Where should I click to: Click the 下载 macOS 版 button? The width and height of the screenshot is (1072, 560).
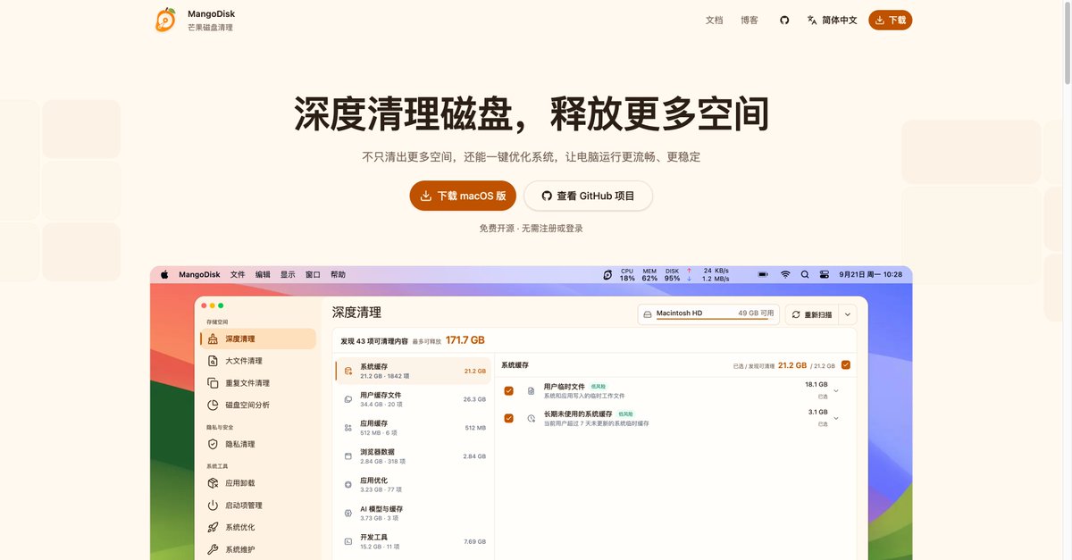pos(463,196)
